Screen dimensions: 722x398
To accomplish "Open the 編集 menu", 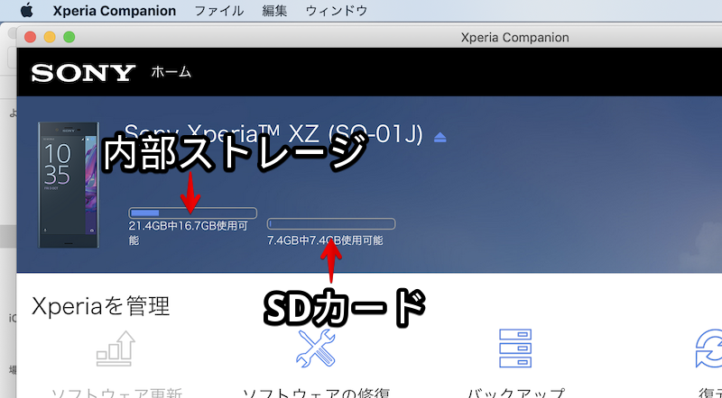I will [x=274, y=11].
